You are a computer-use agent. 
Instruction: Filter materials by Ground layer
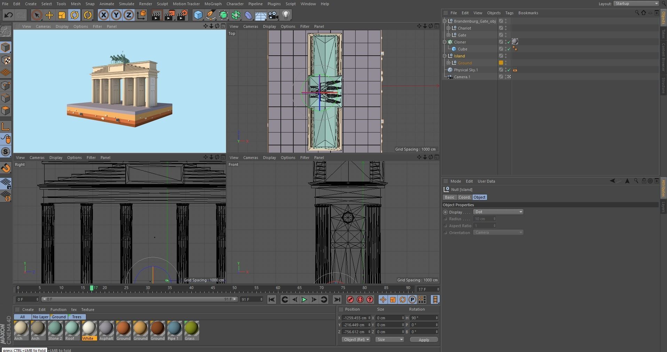point(58,317)
